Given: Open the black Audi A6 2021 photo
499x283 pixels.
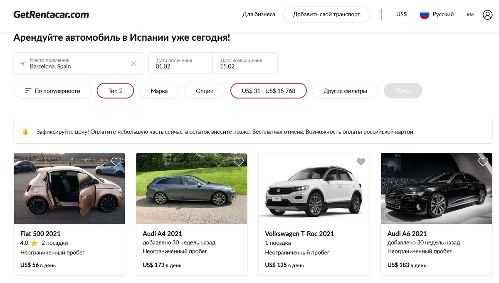Looking at the screenshot, I should [x=436, y=189].
